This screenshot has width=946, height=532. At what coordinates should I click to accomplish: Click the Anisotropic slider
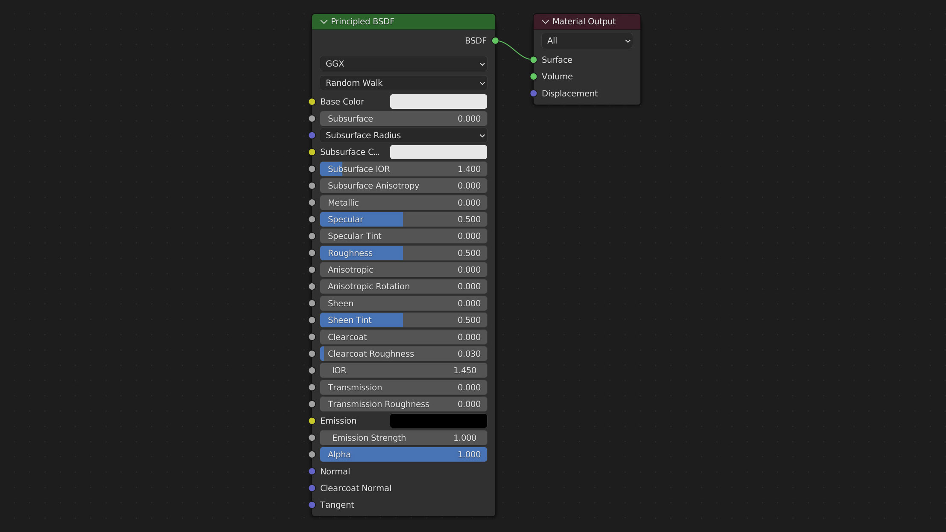(403, 270)
